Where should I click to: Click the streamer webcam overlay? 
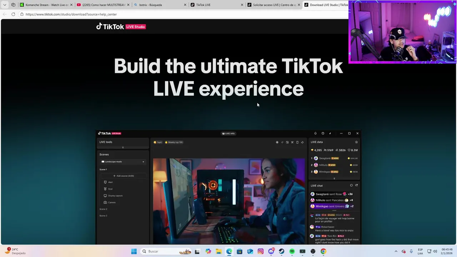pos(402,32)
